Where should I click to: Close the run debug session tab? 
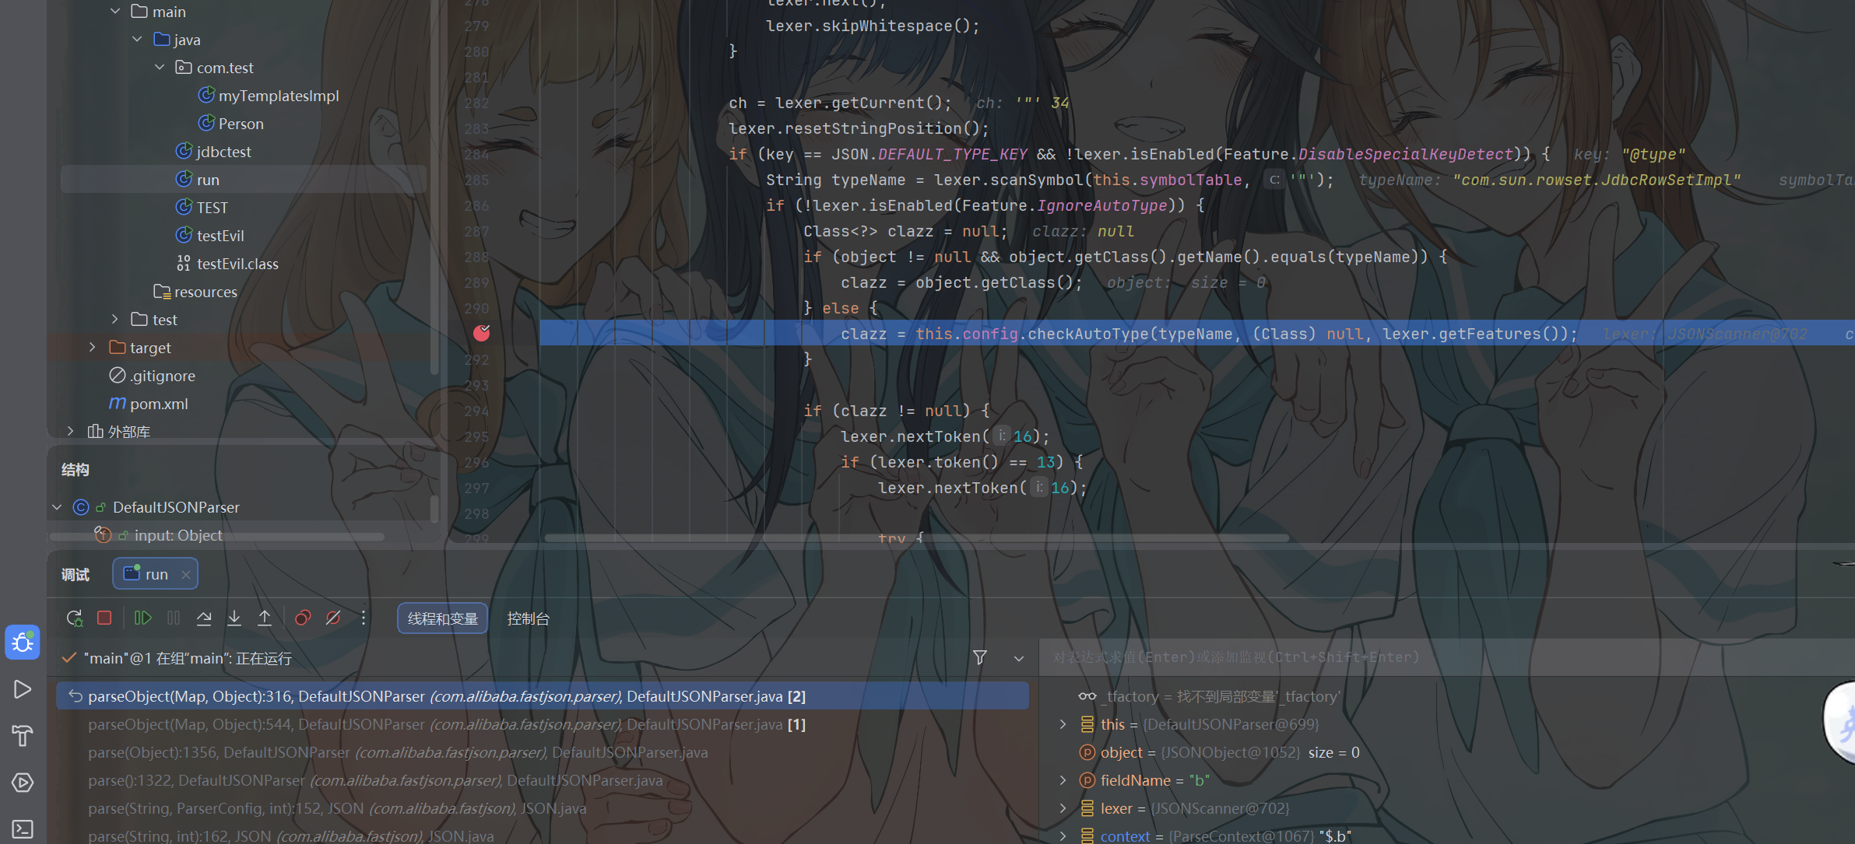pyautogui.click(x=186, y=574)
